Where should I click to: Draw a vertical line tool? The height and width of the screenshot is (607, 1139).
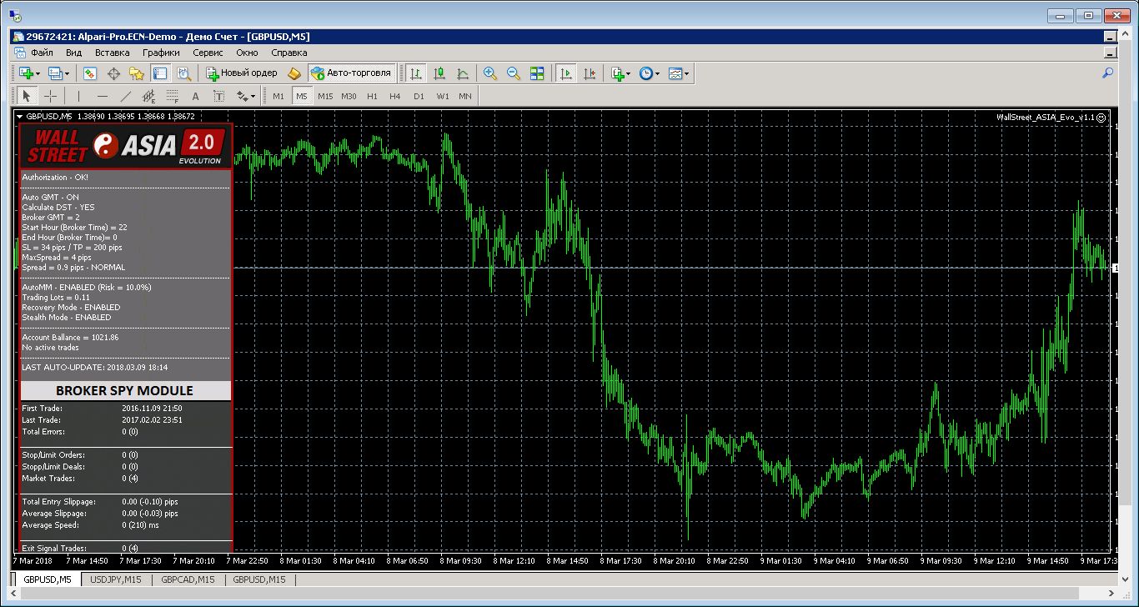79,96
